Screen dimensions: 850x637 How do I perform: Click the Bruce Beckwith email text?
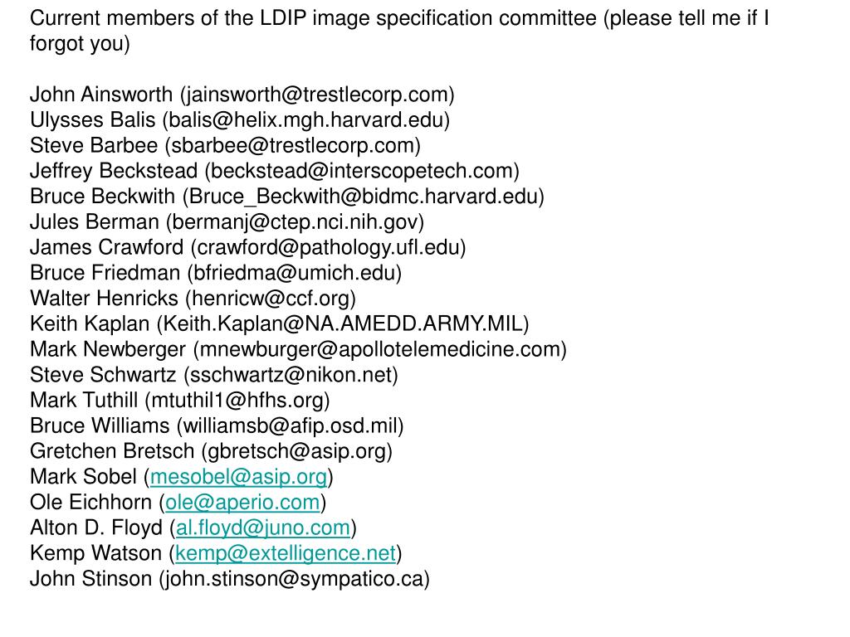(364, 197)
